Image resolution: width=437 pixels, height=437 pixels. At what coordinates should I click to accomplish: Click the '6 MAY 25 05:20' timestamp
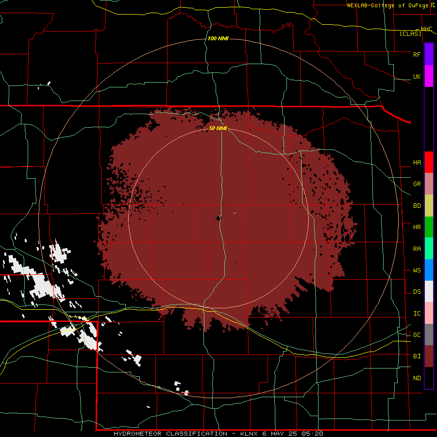point(293,434)
